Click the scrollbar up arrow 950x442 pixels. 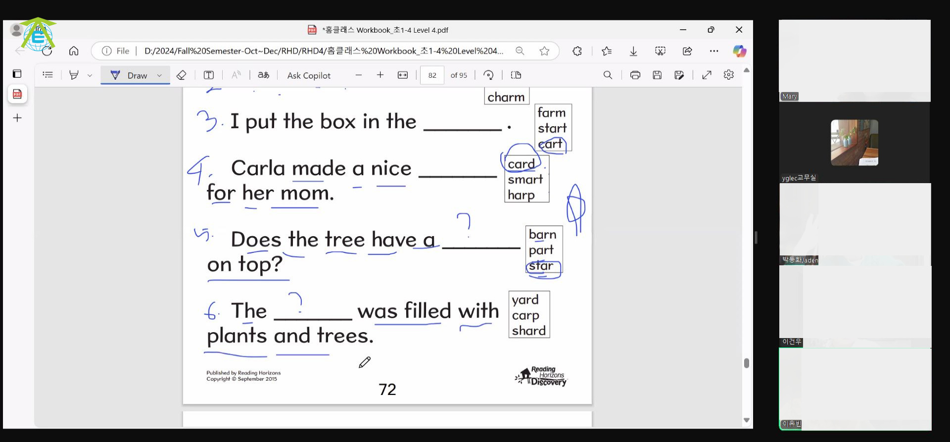(x=747, y=70)
